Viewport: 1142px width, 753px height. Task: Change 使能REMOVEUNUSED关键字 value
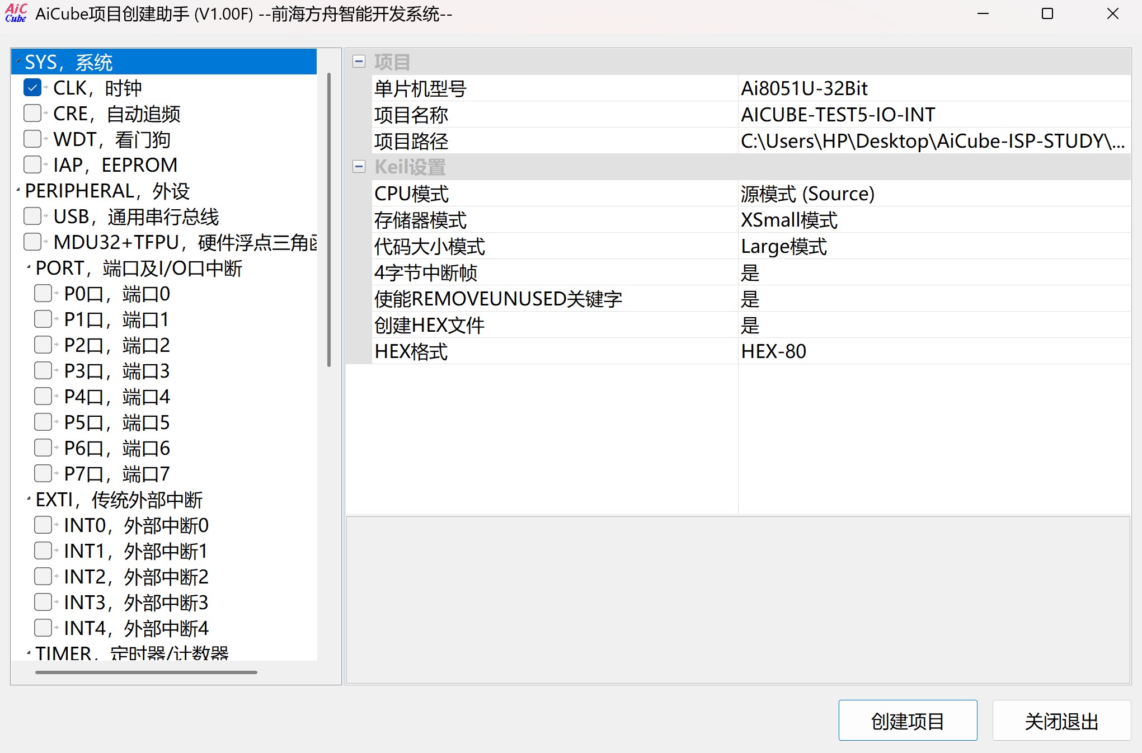(x=934, y=299)
